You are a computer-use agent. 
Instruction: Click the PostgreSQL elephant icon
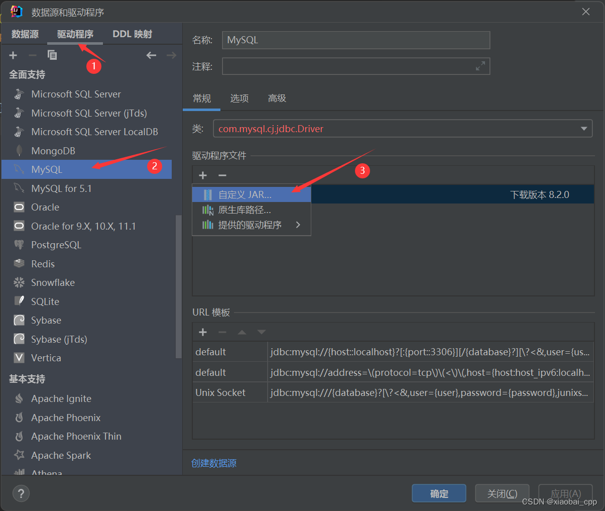click(19, 245)
